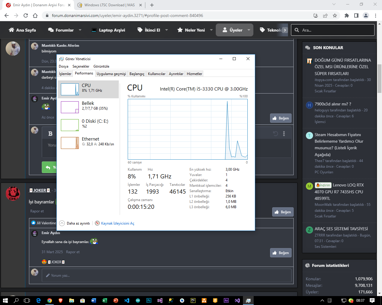The width and height of the screenshot is (382, 305).
Task: Open taskbar search
Action: (16, 301)
